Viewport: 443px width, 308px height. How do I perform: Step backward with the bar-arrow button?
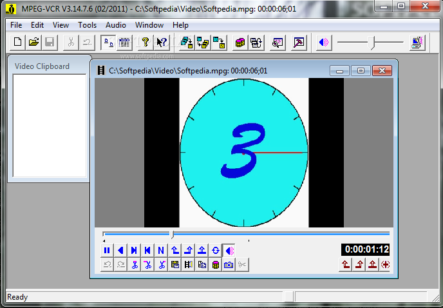tap(147, 250)
